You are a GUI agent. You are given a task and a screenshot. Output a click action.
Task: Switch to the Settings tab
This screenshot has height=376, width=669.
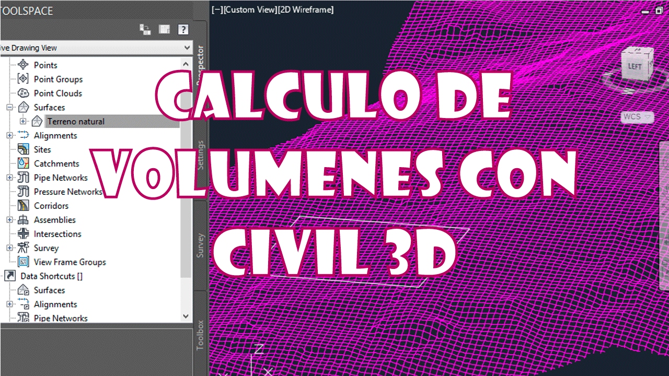pos(201,155)
